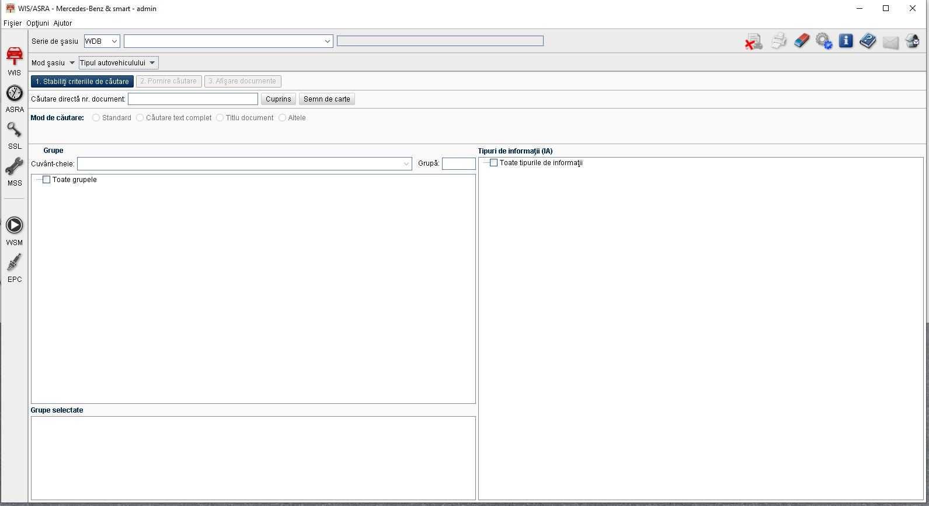Image resolution: width=929 pixels, height=506 pixels.
Task: Click the Grupe selectate list area
Action: coord(253,458)
